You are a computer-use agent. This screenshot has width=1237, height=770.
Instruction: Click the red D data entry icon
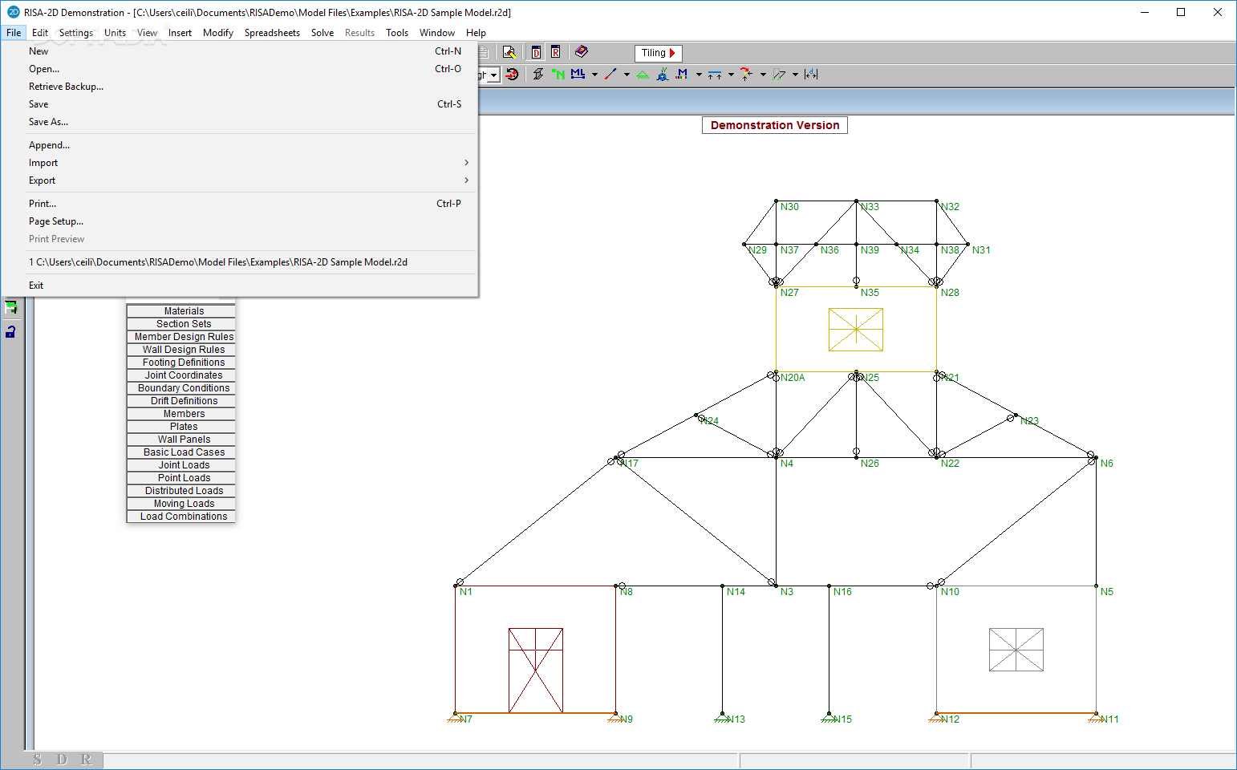(536, 52)
